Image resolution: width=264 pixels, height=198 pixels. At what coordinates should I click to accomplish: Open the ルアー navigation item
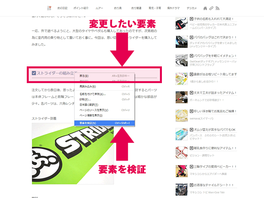pos(99,8)
